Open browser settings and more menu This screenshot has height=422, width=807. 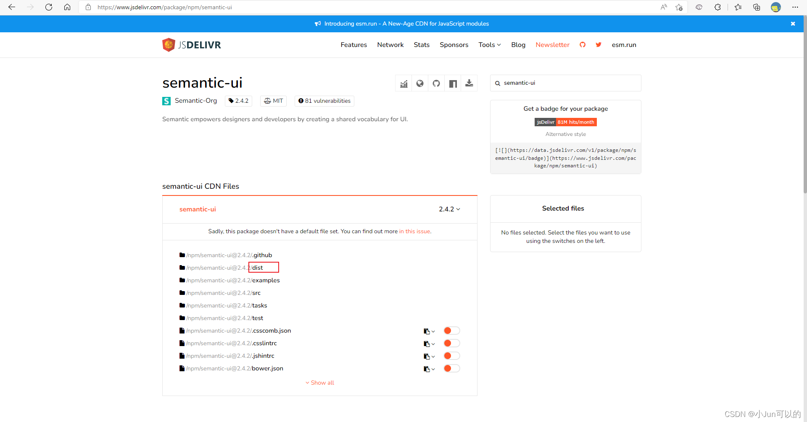[795, 7]
